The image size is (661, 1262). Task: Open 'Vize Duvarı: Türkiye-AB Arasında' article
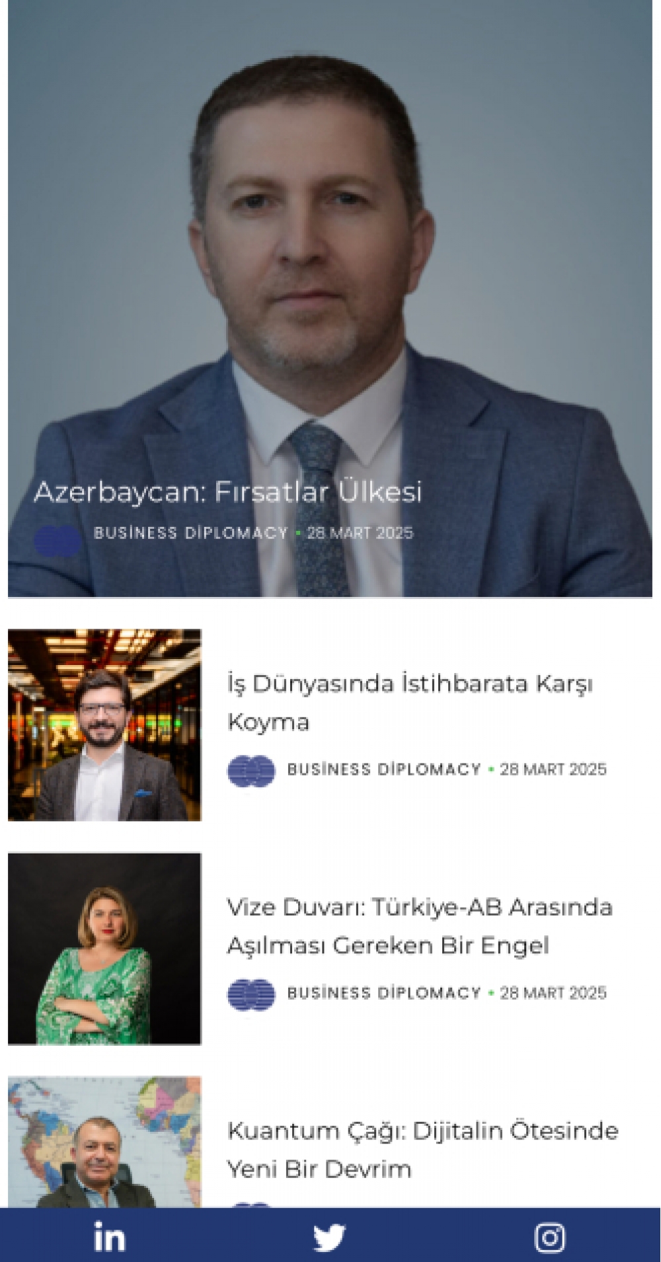(x=420, y=926)
